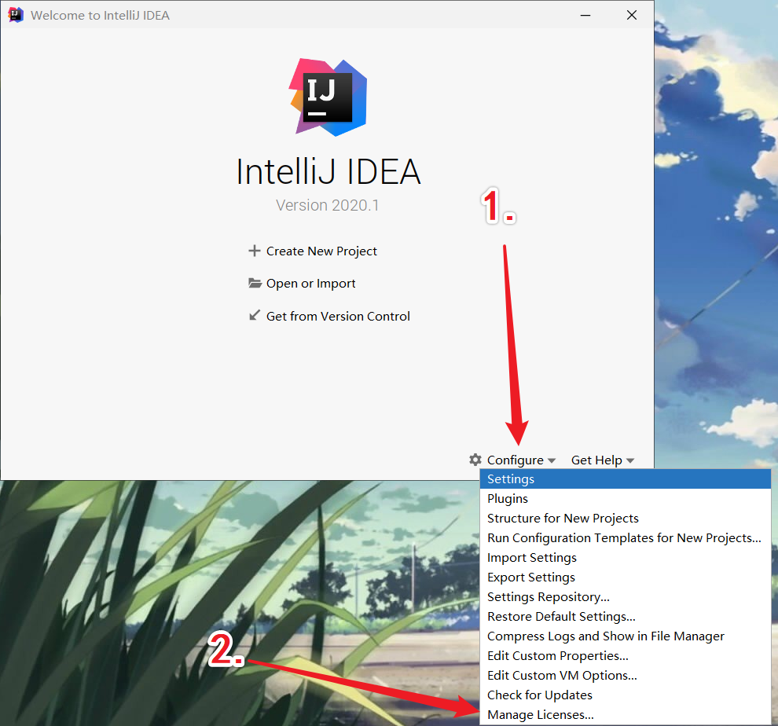
Task: Open Settings Repository menu entry
Action: pos(626,596)
